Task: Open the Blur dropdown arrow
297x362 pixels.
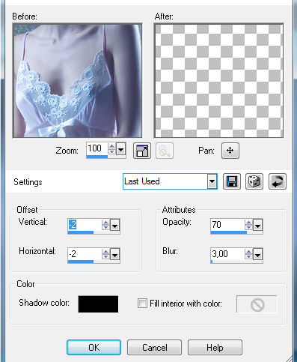Action: (x=257, y=255)
